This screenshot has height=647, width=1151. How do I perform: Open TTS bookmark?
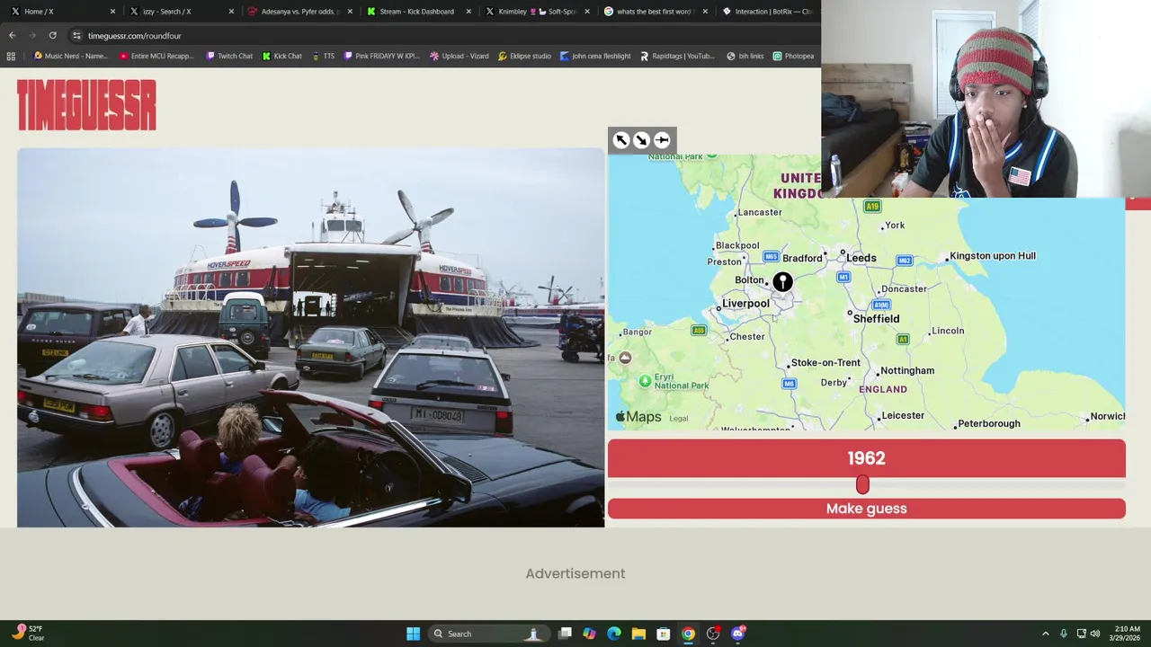pos(323,56)
